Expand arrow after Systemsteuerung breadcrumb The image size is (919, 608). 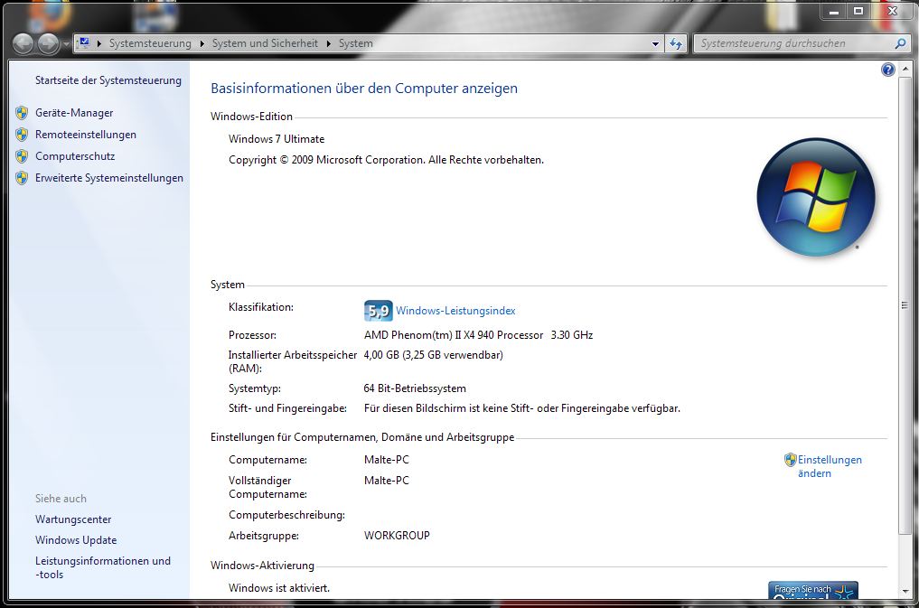pyautogui.click(x=202, y=43)
